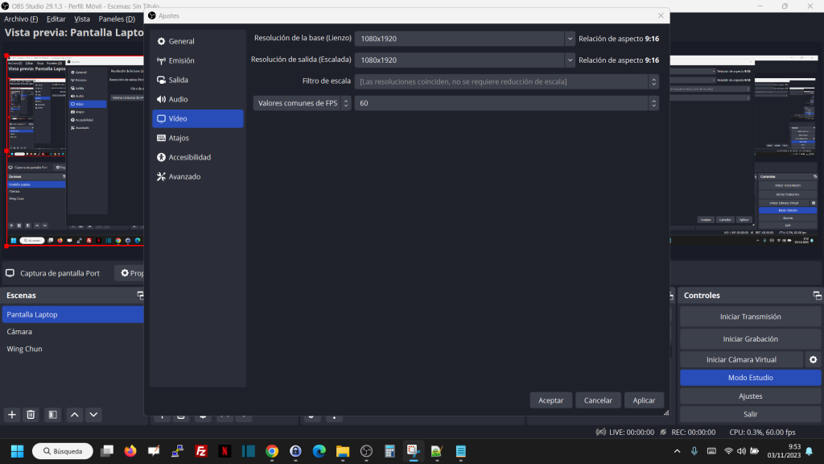The height and width of the screenshot is (464, 824).
Task: Select the Vídeo settings section
Action: tap(198, 118)
